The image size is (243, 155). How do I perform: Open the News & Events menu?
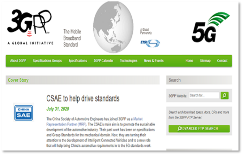[154, 61]
